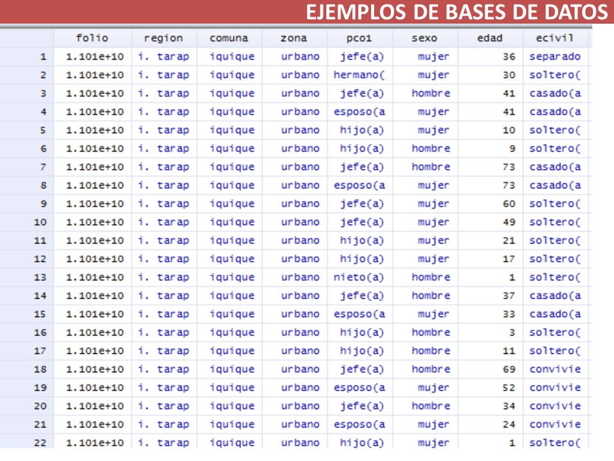Click the slide title 'EJEMPLOS DE BASES DE DATOS'
The image size is (614, 461).
(457, 12)
